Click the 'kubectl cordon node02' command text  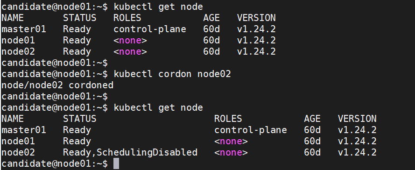pos(172,74)
